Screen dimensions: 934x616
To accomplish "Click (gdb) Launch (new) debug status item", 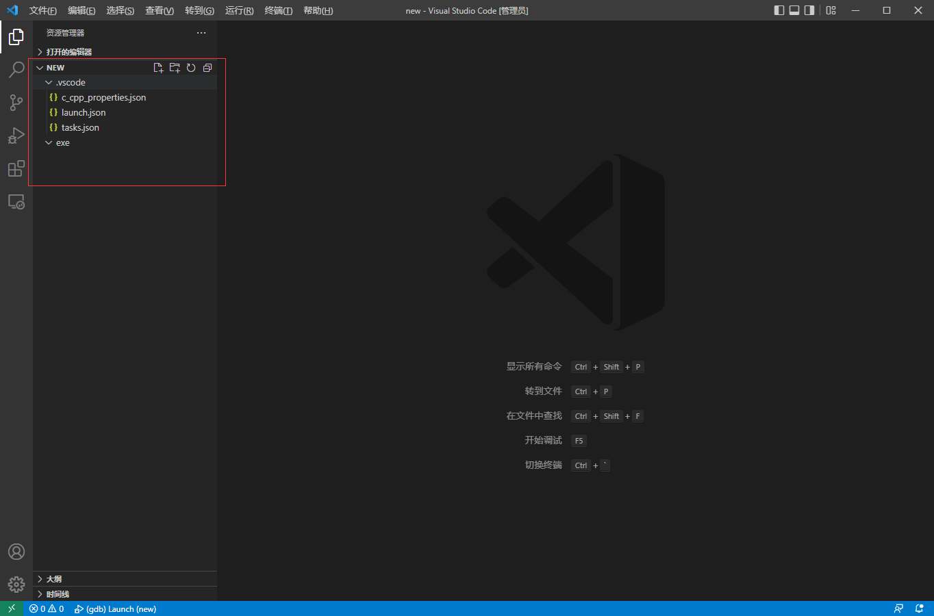I will 115,608.
